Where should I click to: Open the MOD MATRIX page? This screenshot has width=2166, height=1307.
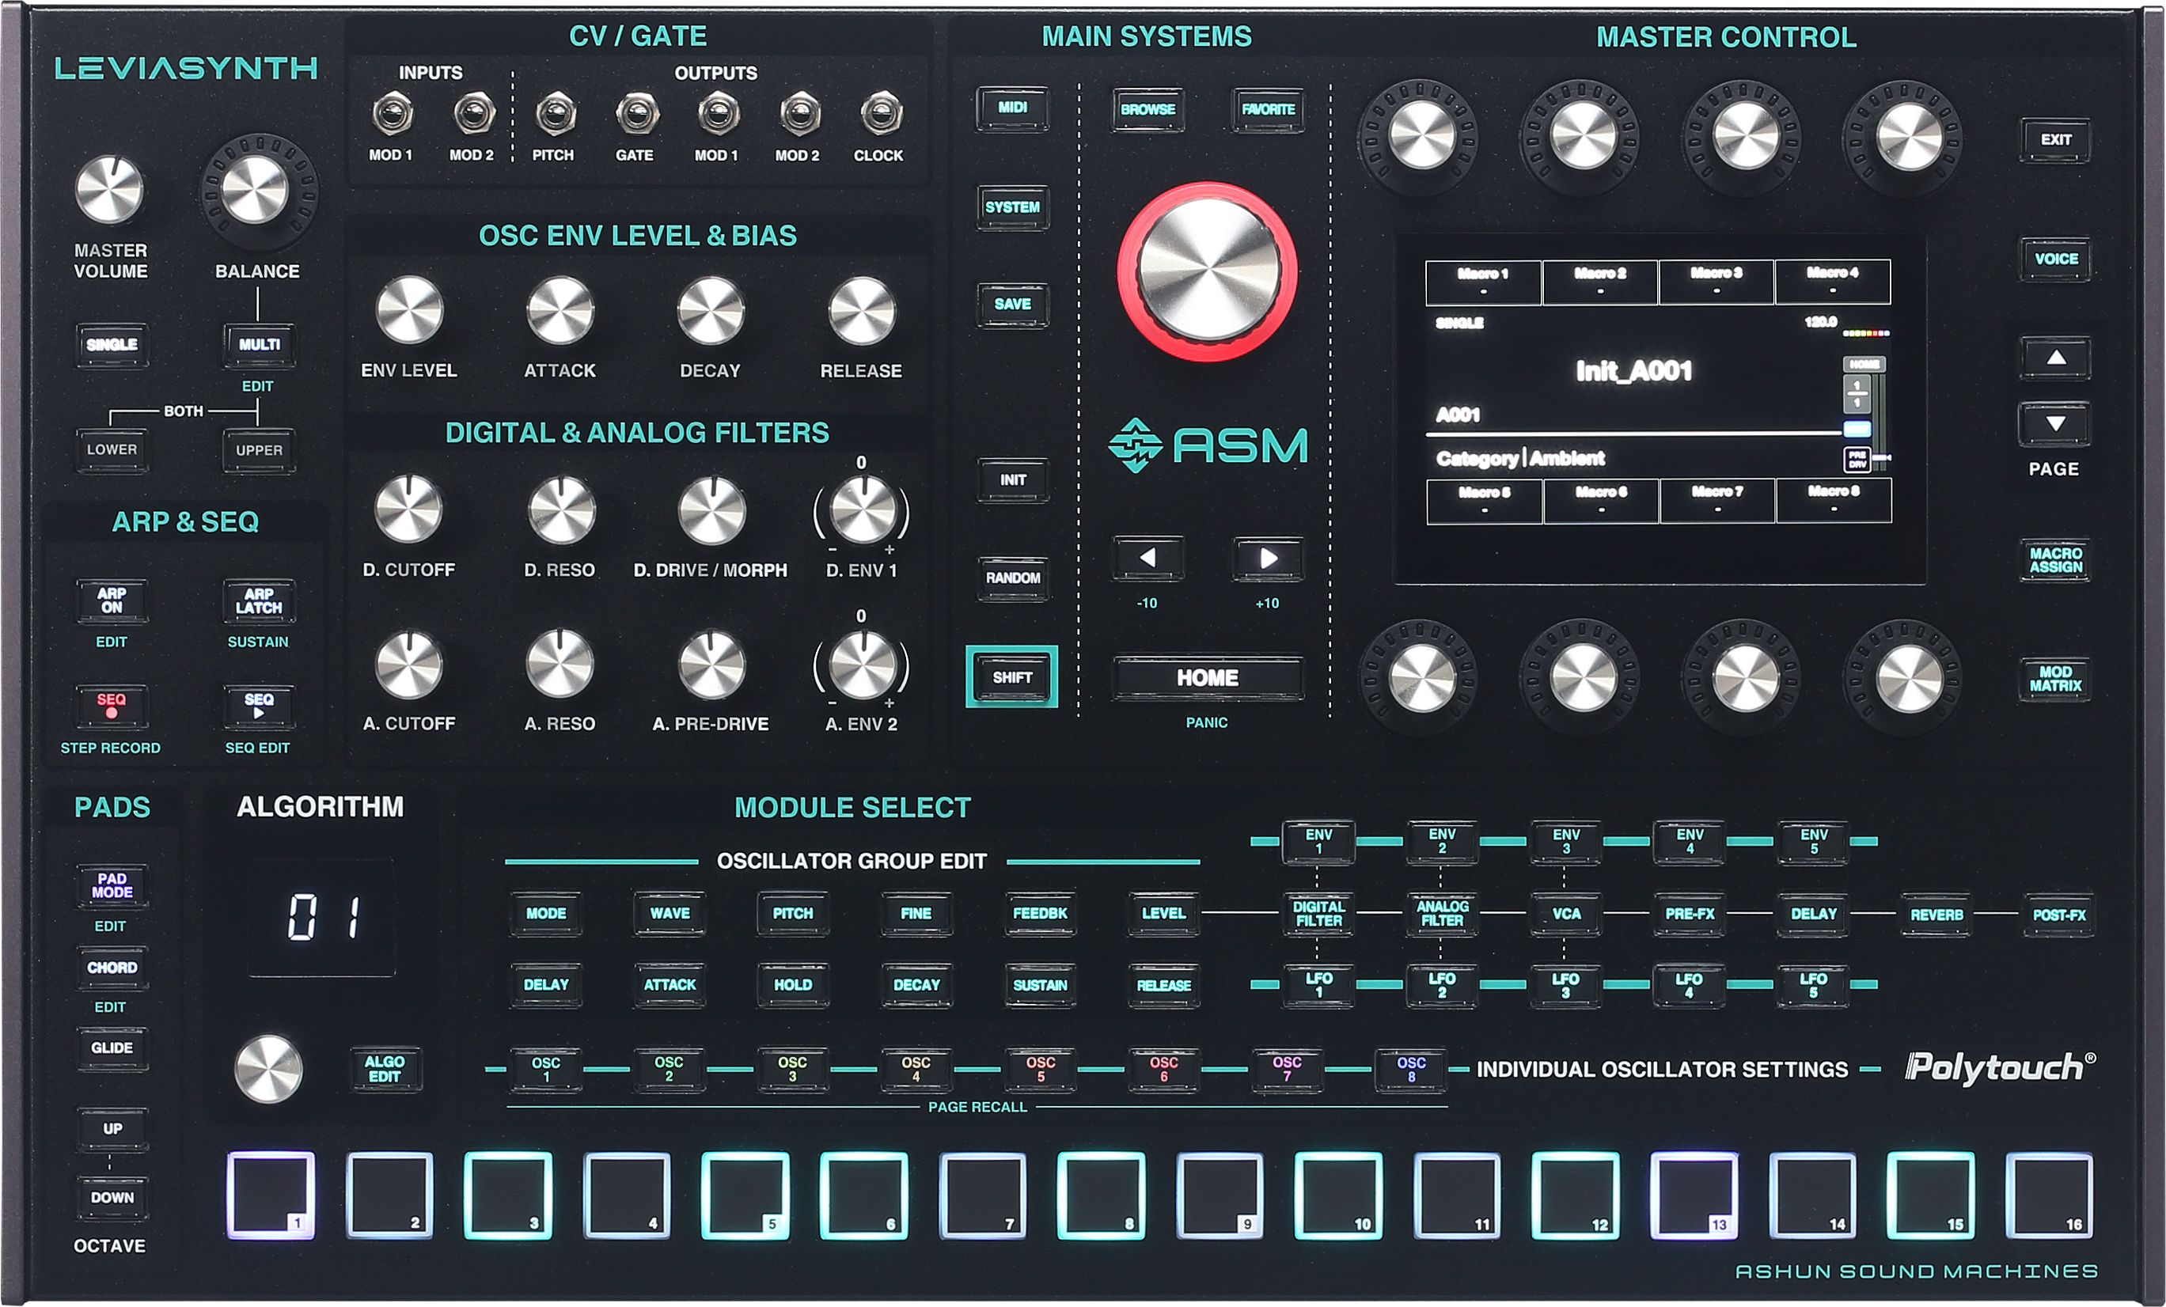[x=2054, y=679]
